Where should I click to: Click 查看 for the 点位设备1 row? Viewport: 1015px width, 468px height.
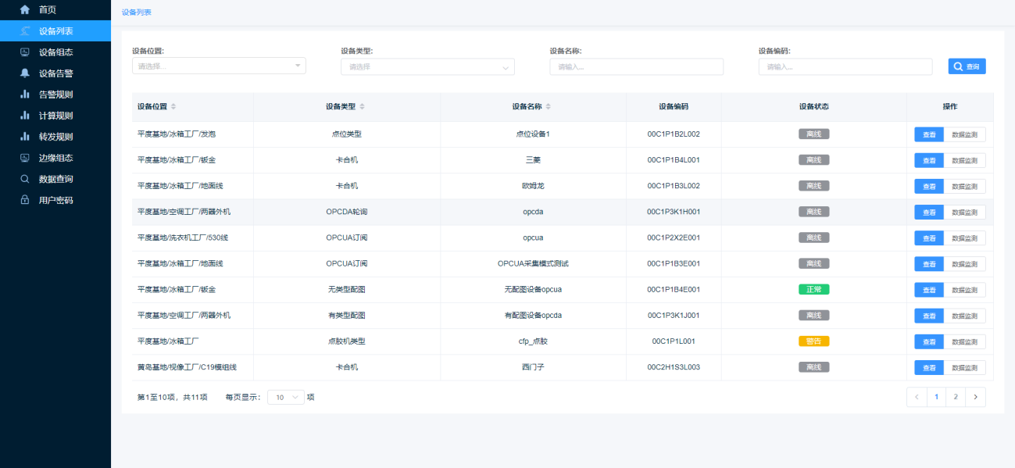coord(929,134)
